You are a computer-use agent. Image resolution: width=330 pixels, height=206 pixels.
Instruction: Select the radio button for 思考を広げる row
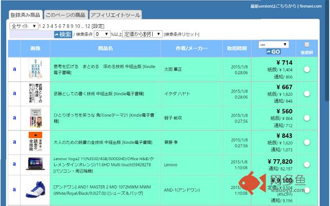[307, 70]
